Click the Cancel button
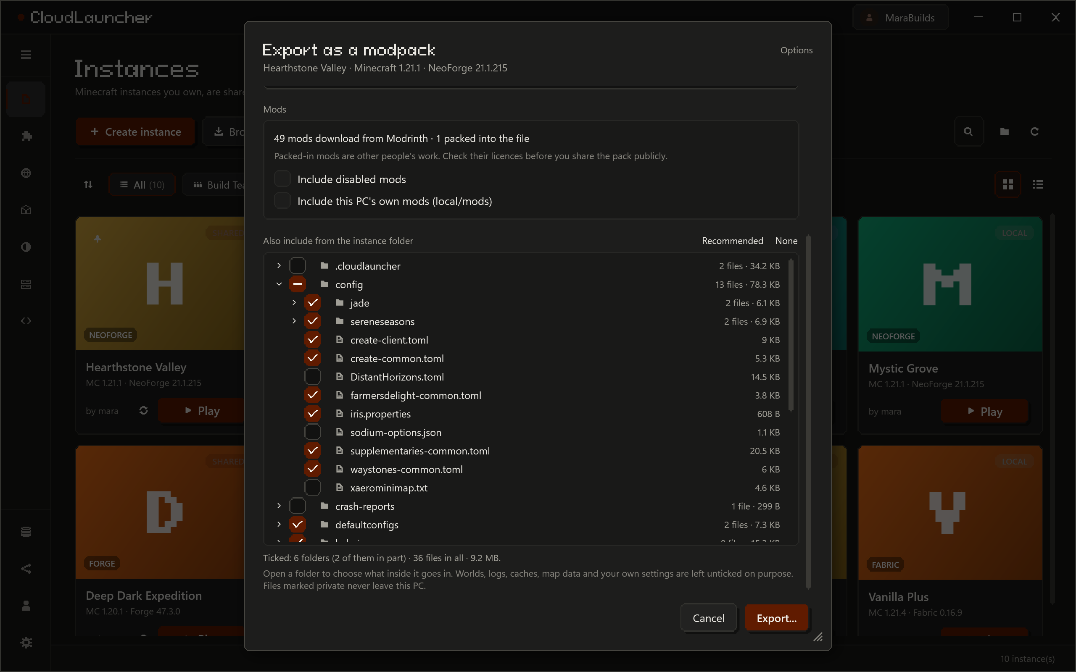The height and width of the screenshot is (672, 1076). pos(708,618)
